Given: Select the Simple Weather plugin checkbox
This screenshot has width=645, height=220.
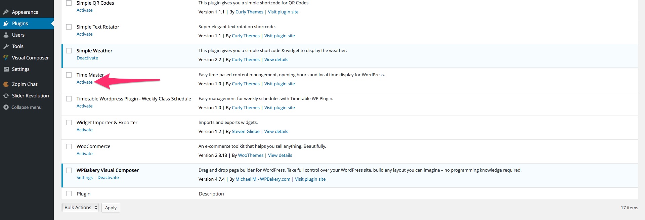Looking at the screenshot, I should [69, 51].
